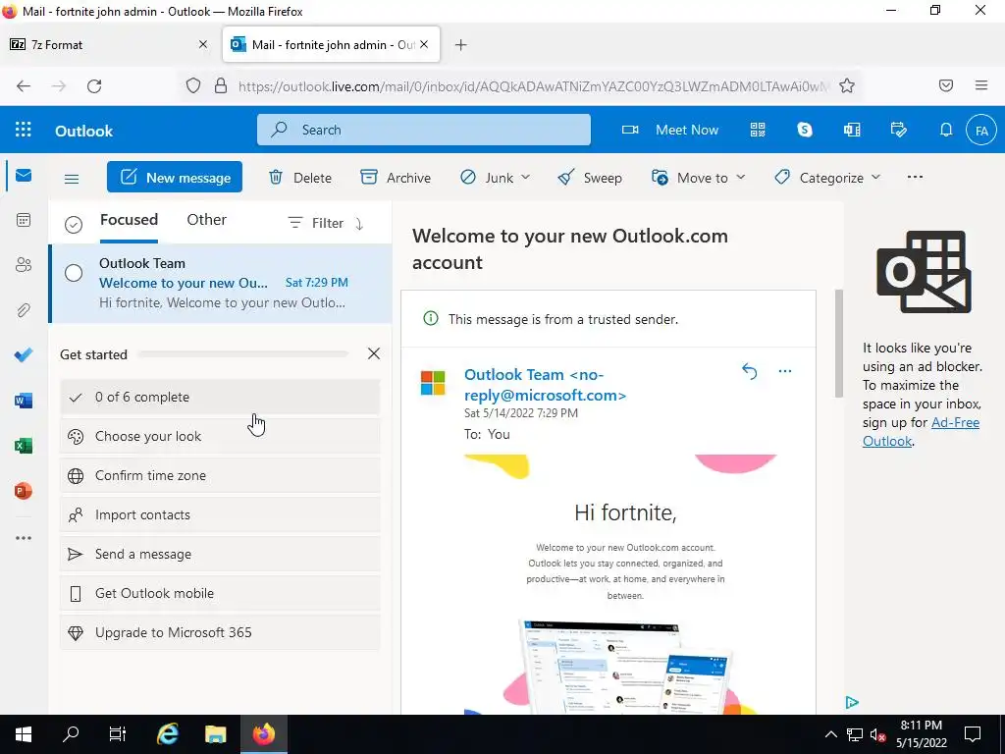This screenshot has height=754, width=1005.
Task: Open the Windows Start menu
Action: (x=24, y=733)
